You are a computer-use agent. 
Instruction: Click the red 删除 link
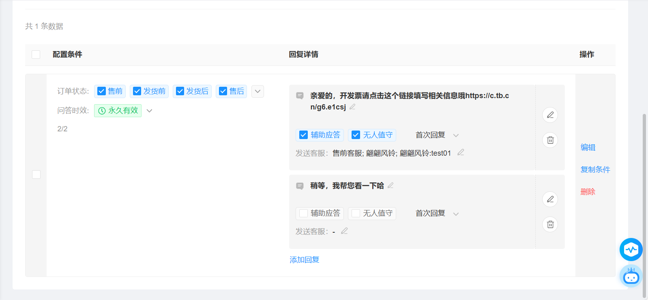pos(588,192)
